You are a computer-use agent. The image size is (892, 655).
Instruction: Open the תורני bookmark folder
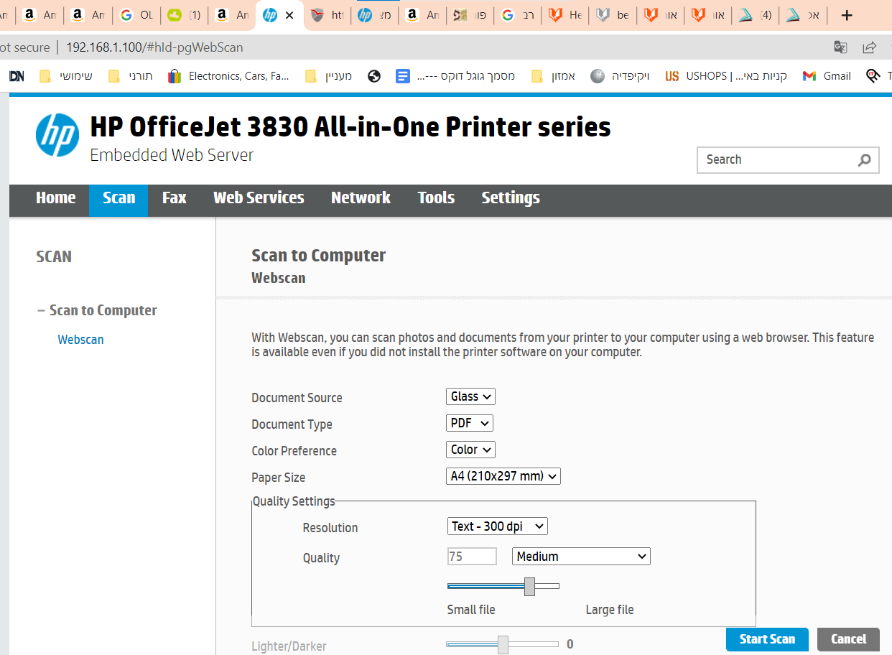130,76
